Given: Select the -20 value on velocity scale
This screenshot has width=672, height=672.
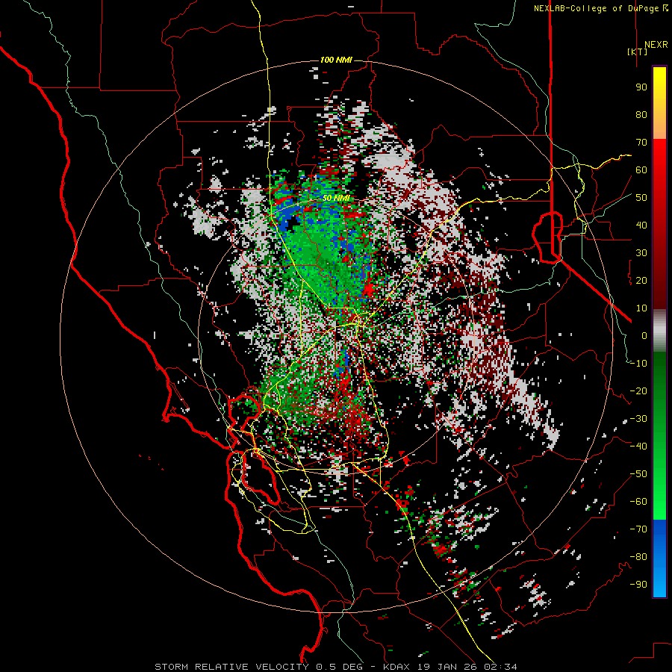Looking at the screenshot, I should (x=638, y=391).
